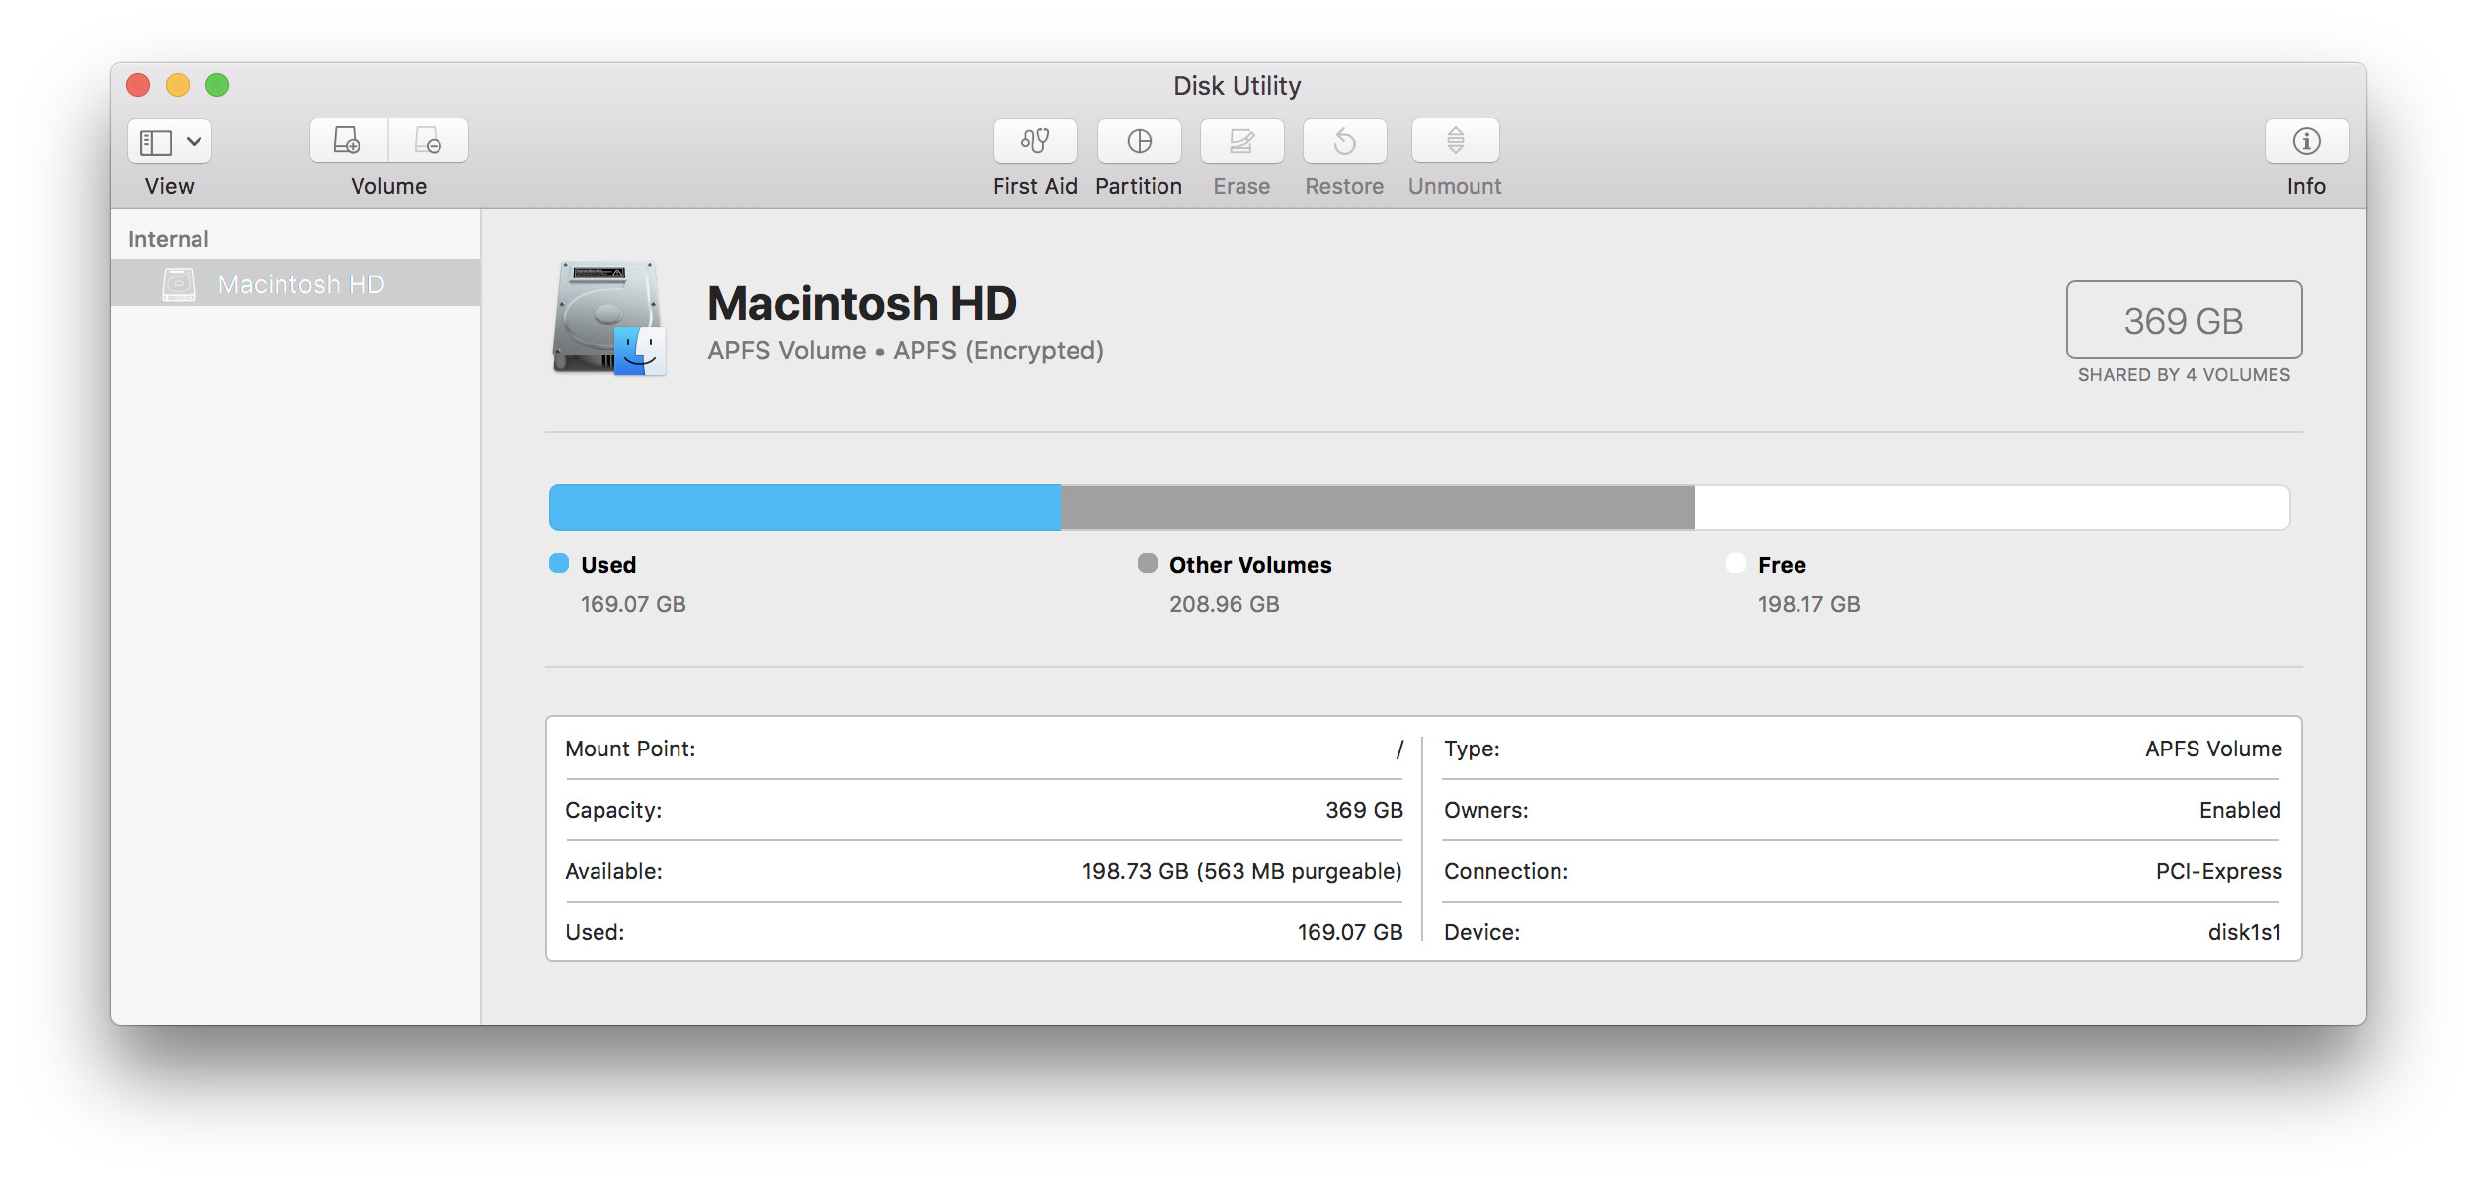Click the Internal sidebar section header
The width and height of the screenshot is (2477, 1183).
click(x=169, y=239)
